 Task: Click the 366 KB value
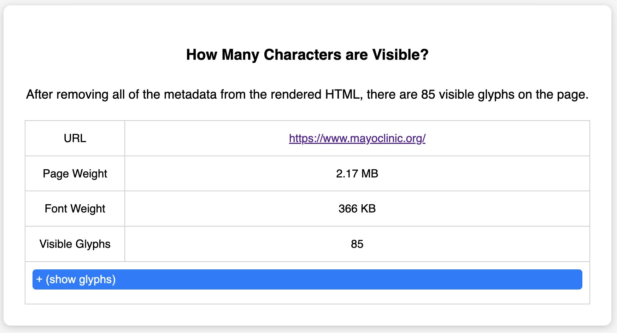click(x=357, y=209)
